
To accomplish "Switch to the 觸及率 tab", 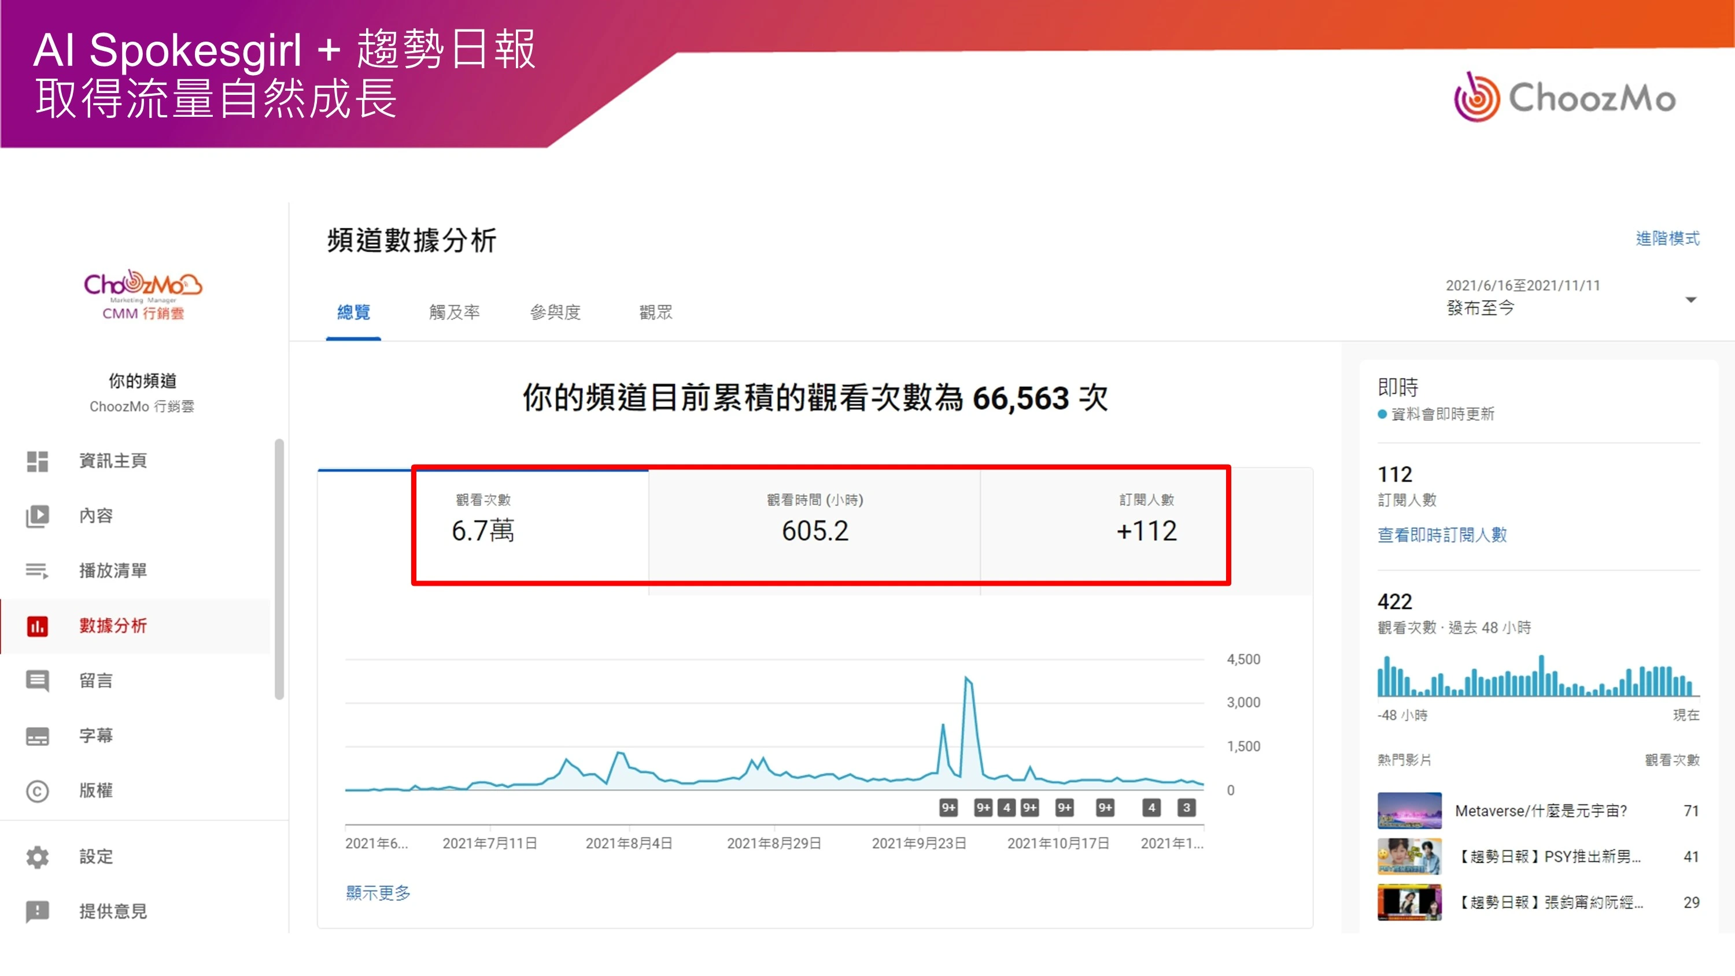I will click(454, 313).
